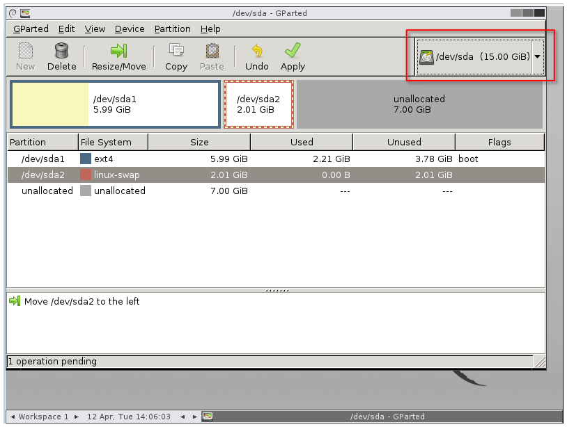Sort by the Flags column header
The image size is (567, 427).
click(x=499, y=142)
